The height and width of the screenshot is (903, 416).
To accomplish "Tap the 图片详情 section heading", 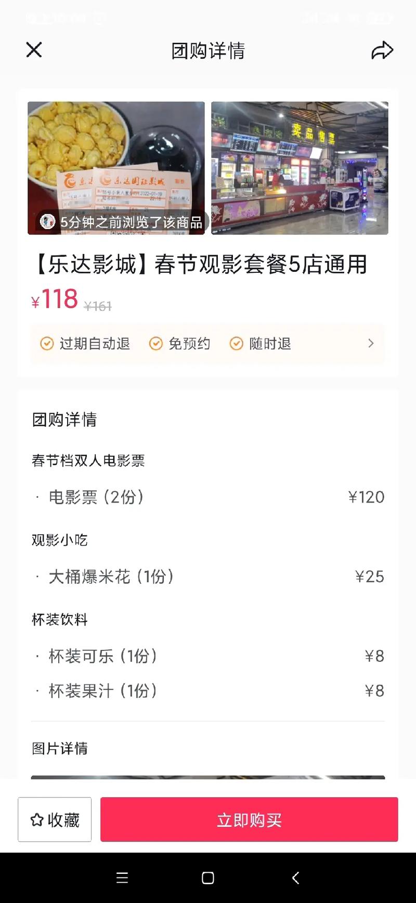I will (60, 748).
